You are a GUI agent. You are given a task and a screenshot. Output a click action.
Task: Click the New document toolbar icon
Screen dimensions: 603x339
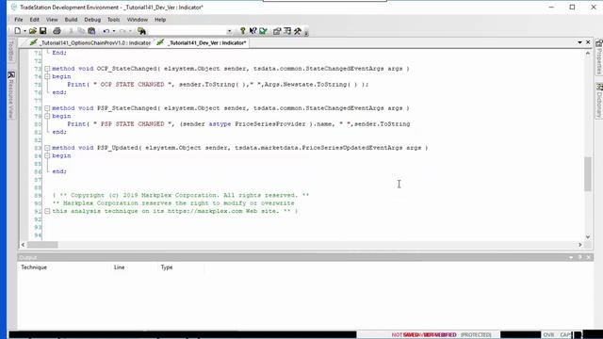coord(18,31)
